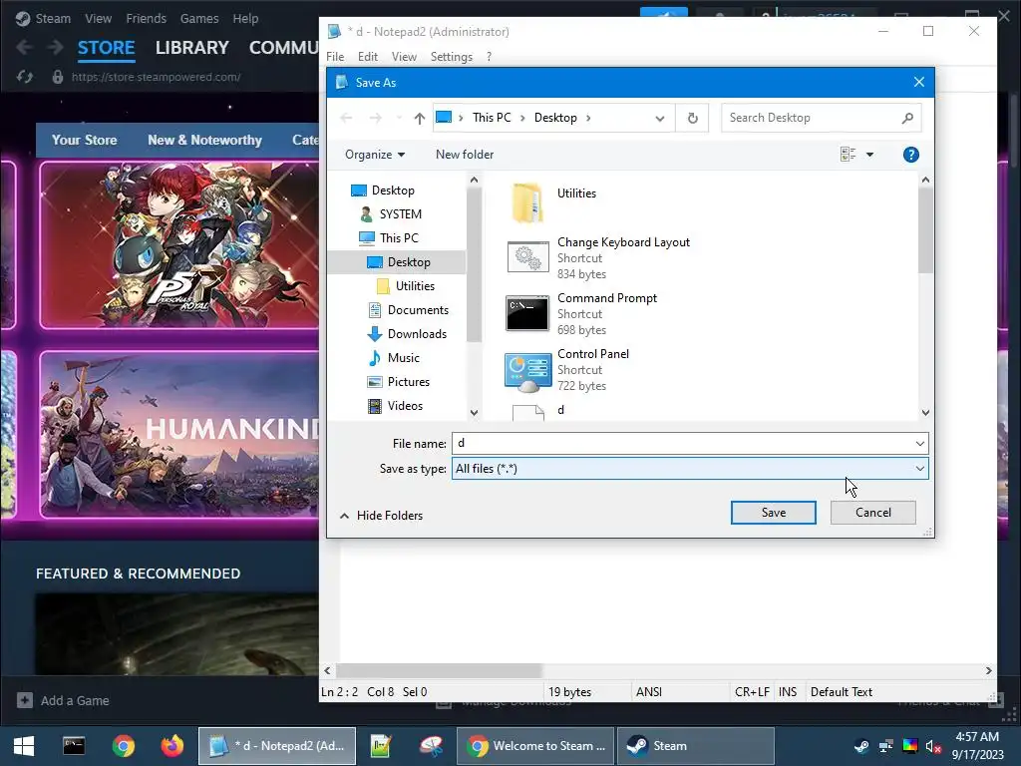Select Desktop root in the navigation tree
Screen dimensions: 1021x766
coord(392,191)
